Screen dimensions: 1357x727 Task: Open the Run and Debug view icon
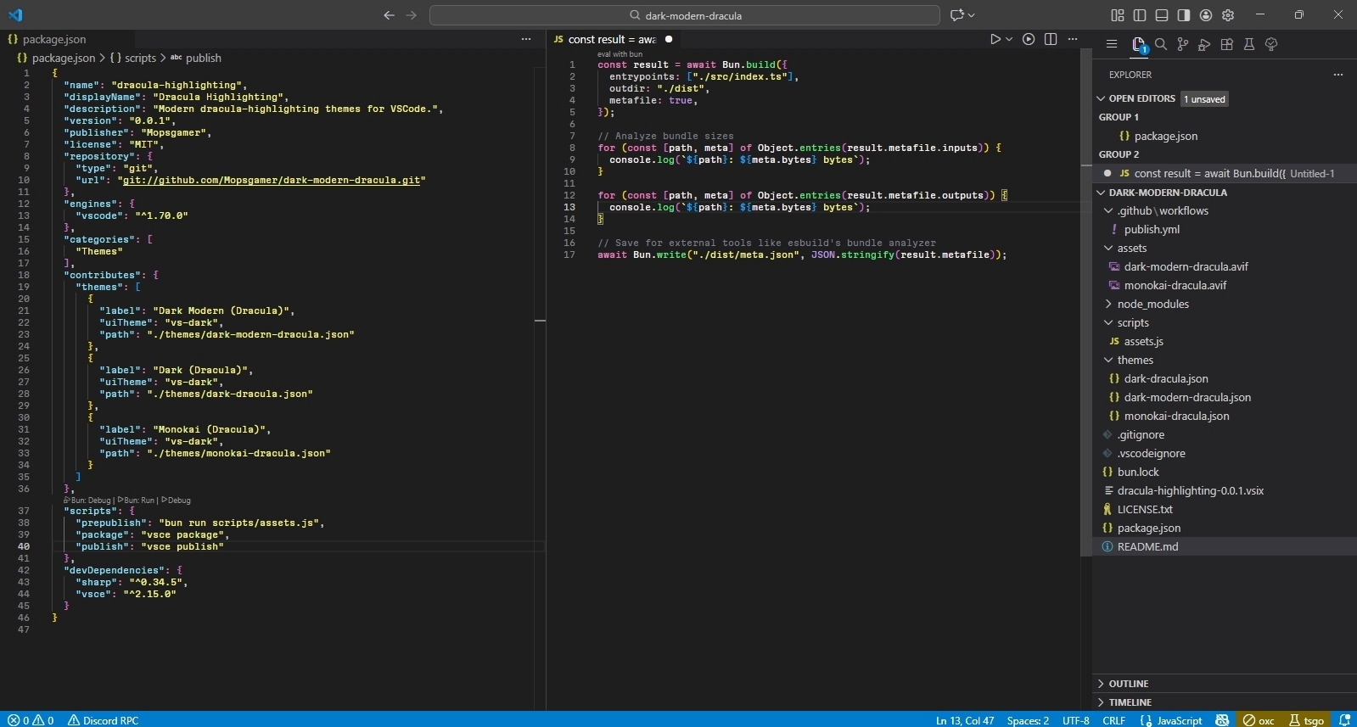point(1204,44)
